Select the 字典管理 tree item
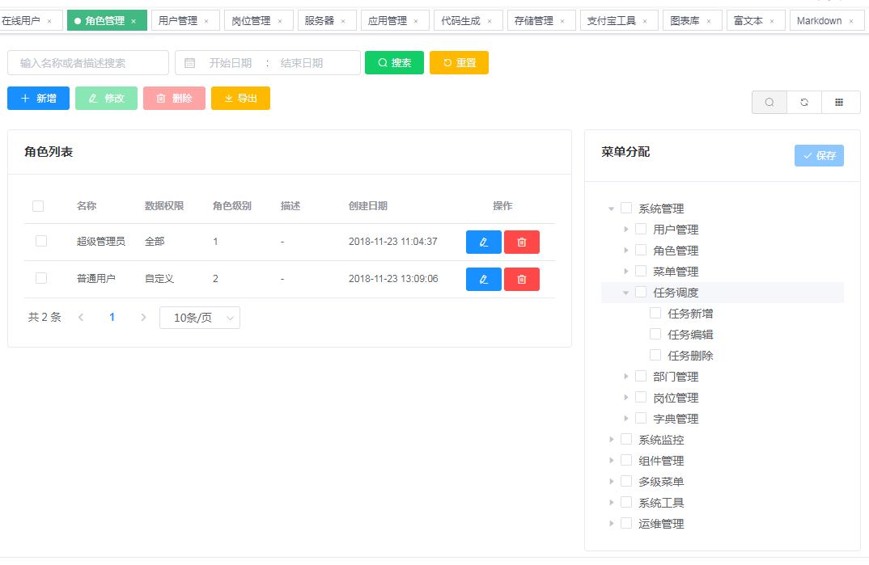 (676, 419)
